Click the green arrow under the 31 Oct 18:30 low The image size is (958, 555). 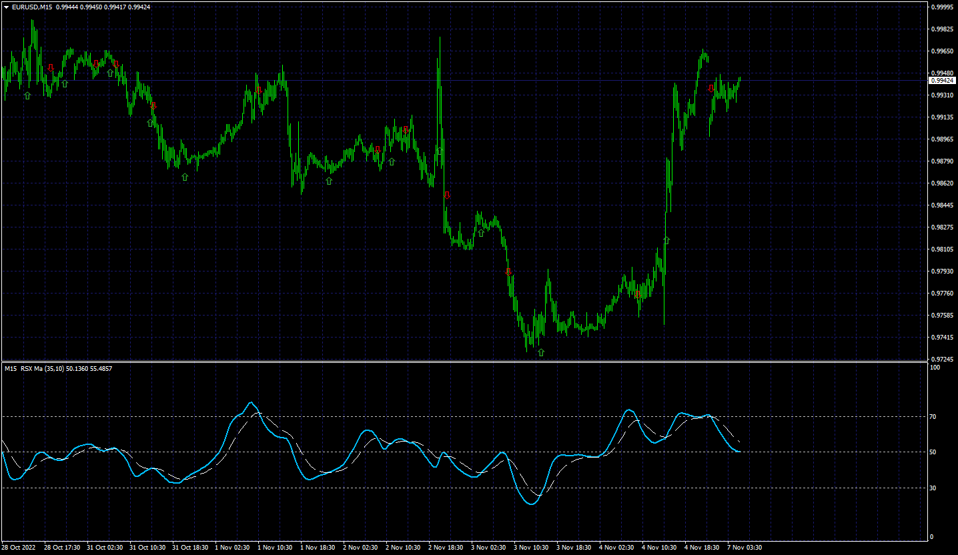tap(185, 177)
